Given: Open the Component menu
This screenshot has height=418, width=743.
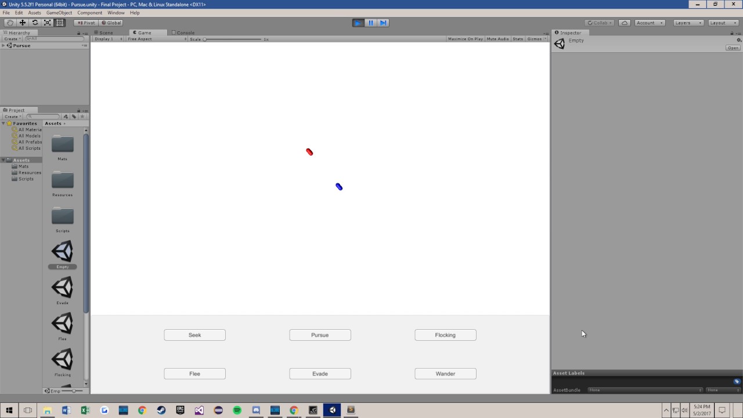Looking at the screenshot, I should 89,13.
